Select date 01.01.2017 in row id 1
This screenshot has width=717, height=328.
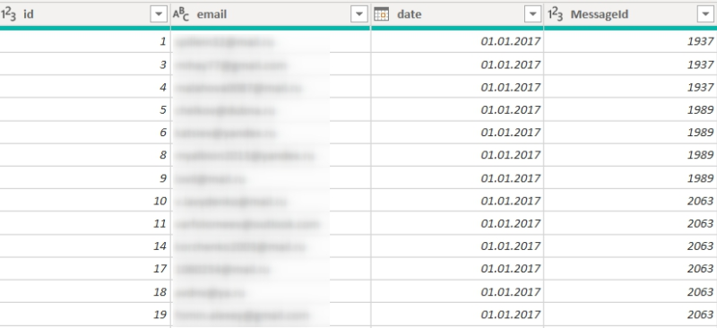tap(457, 41)
